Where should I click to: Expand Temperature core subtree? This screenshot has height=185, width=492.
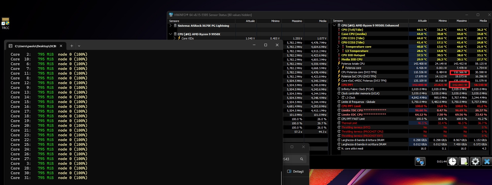pyautogui.click(x=338, y=47)
